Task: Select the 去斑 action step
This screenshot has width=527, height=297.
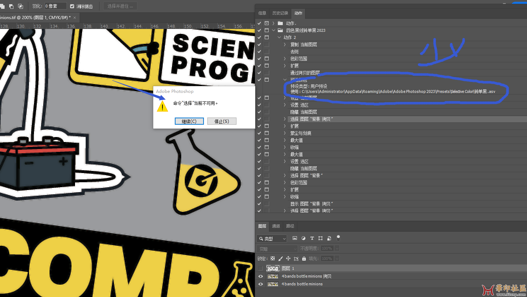Action: (294, 52)
